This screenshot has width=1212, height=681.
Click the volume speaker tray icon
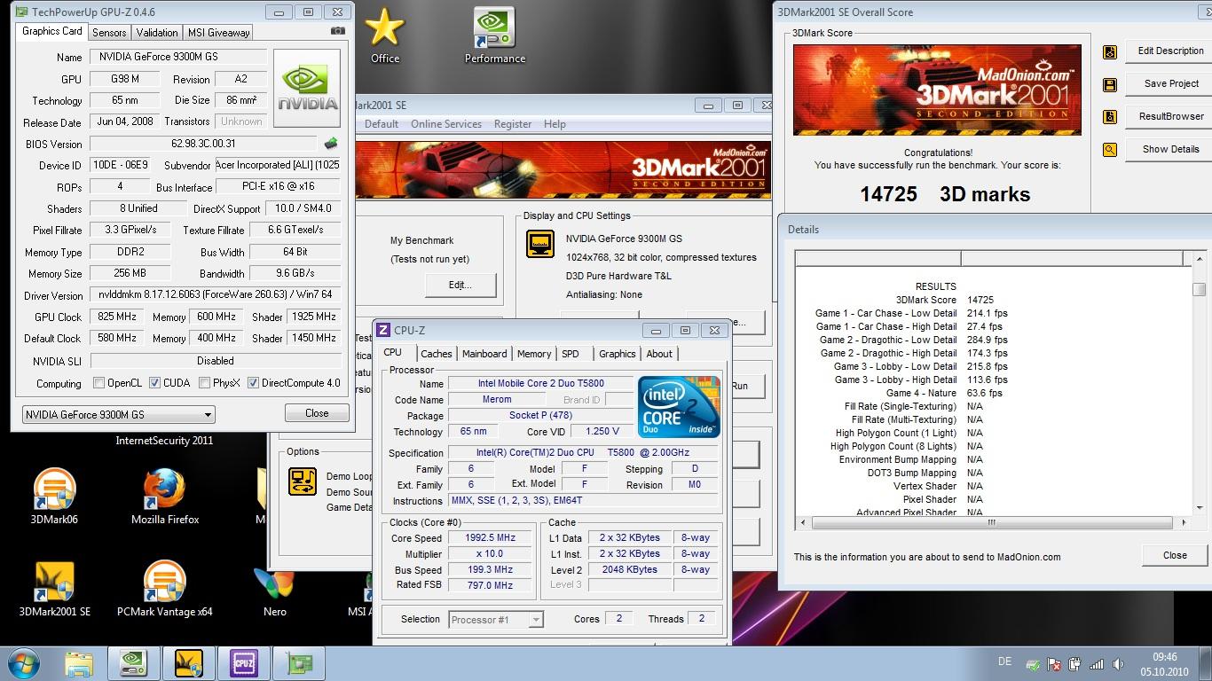[1120, 663]
